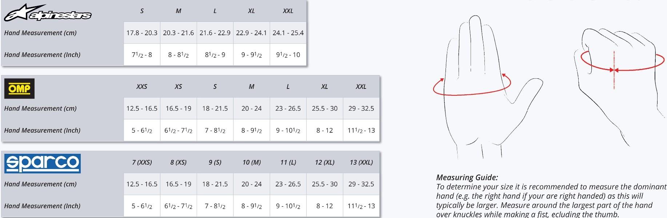The width and height of the screenshot is (667, 218).
Task: Click Sparco 13 (XXL) column header
Action: [x=361, y=162]
